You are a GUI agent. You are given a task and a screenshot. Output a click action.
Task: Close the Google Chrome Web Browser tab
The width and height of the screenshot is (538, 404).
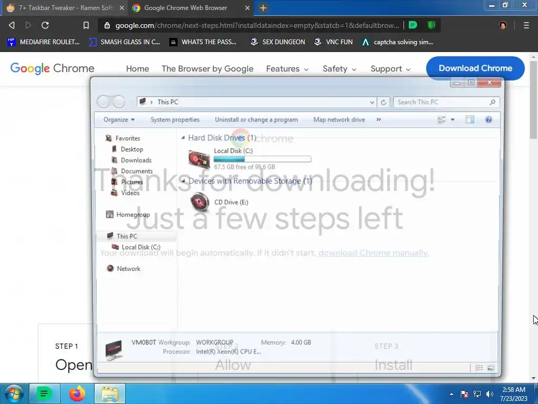click(x=247, y=8)
